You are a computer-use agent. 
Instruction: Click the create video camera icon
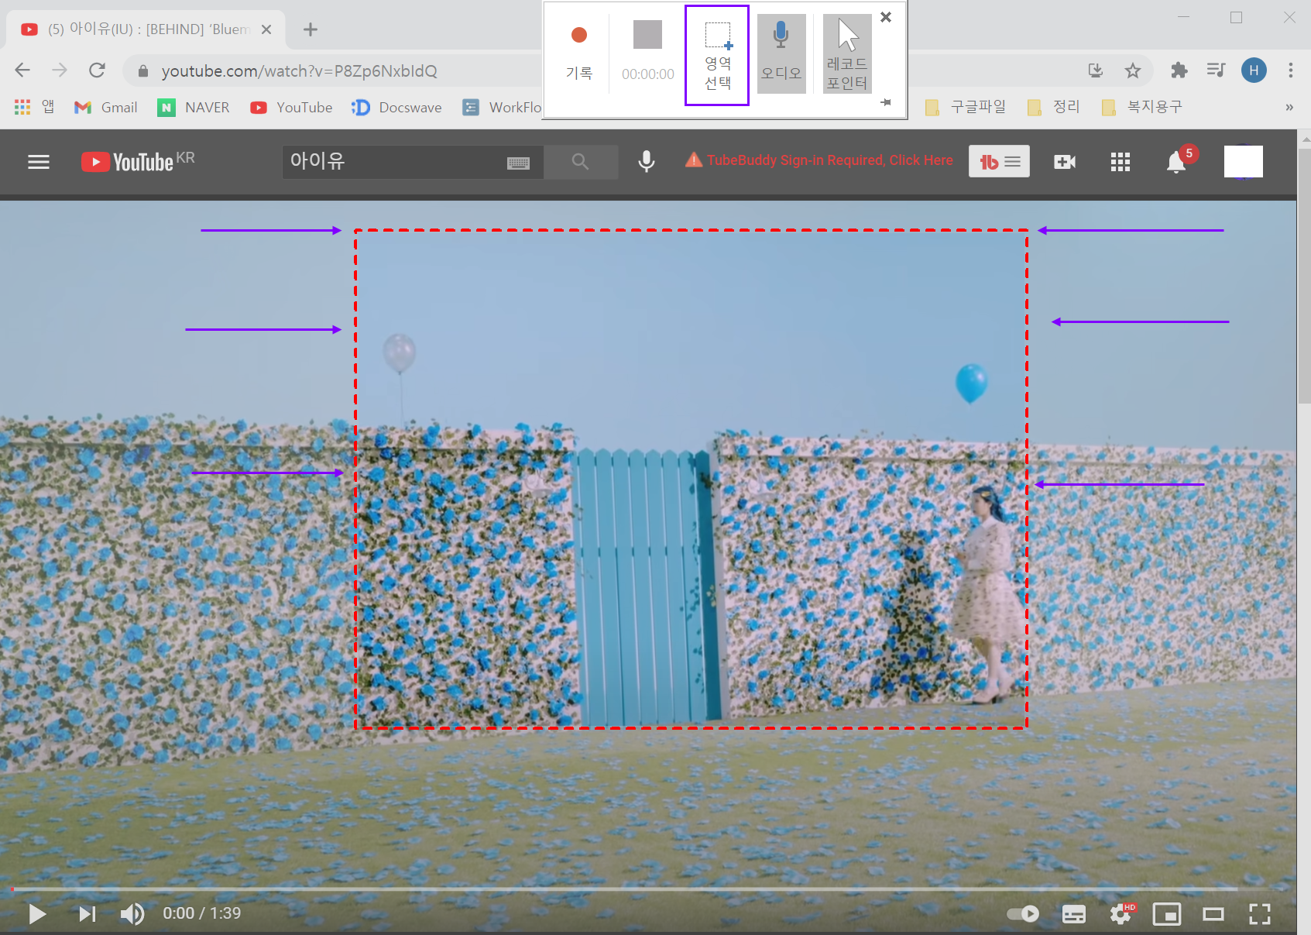(x=1065, y=161)
